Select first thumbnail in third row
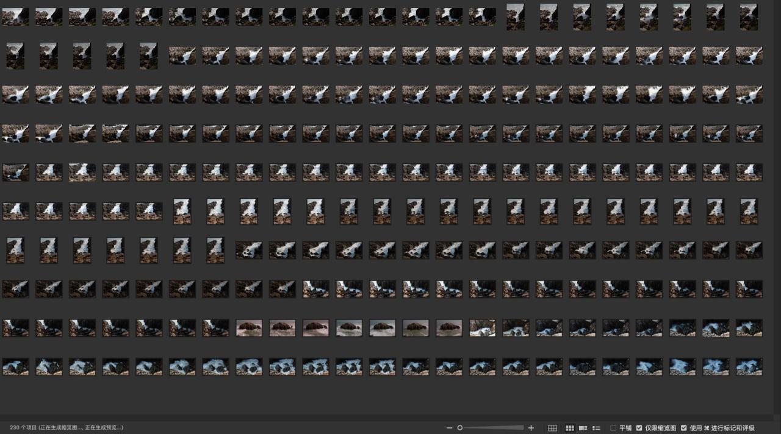 (x=15, y=94)
